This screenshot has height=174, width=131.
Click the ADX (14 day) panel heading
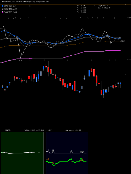click(x=65, y=130)
